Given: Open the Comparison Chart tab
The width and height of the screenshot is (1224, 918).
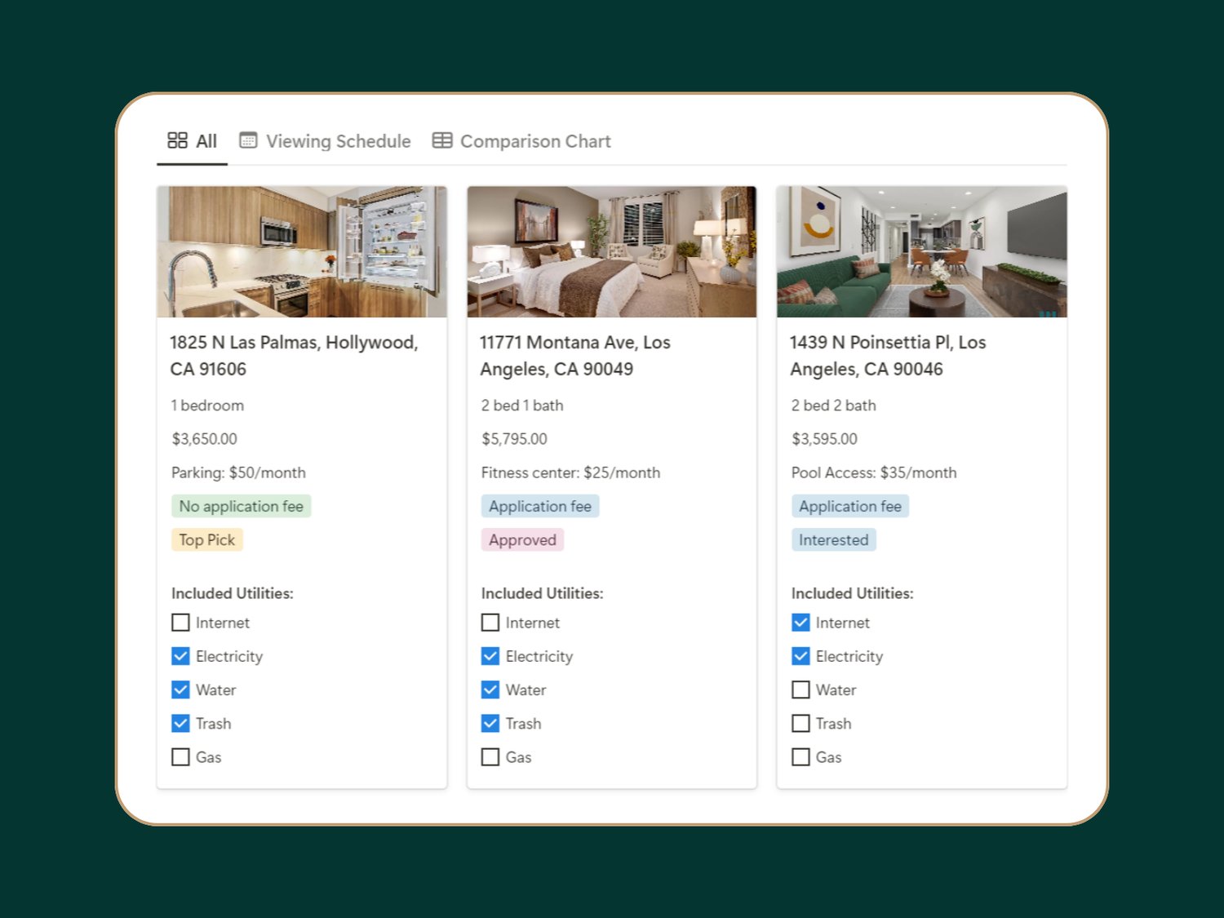Looking at the screenshot, I should pos(521,141).
